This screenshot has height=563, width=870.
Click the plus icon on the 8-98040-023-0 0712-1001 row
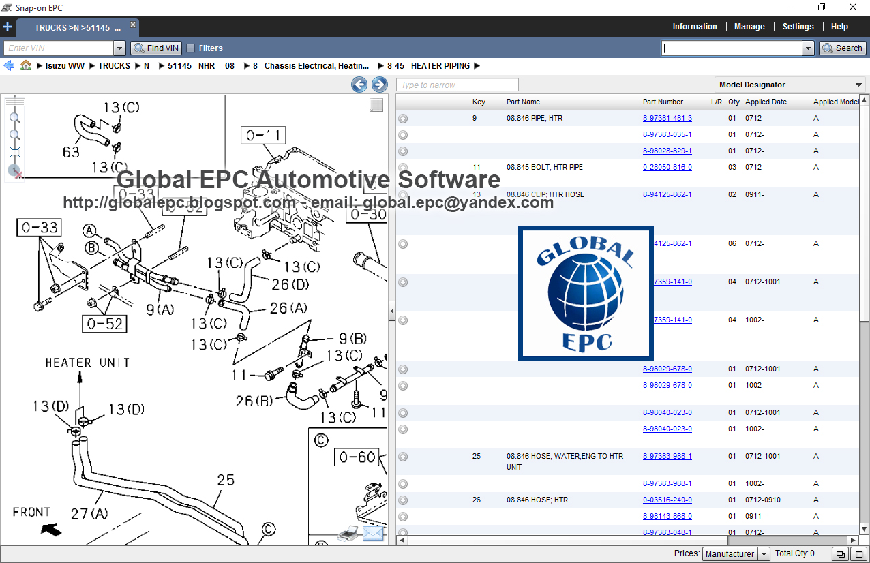(403, 413)
